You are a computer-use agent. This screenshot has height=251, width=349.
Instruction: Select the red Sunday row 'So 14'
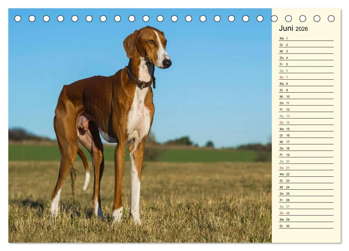[x=306, y=122]
